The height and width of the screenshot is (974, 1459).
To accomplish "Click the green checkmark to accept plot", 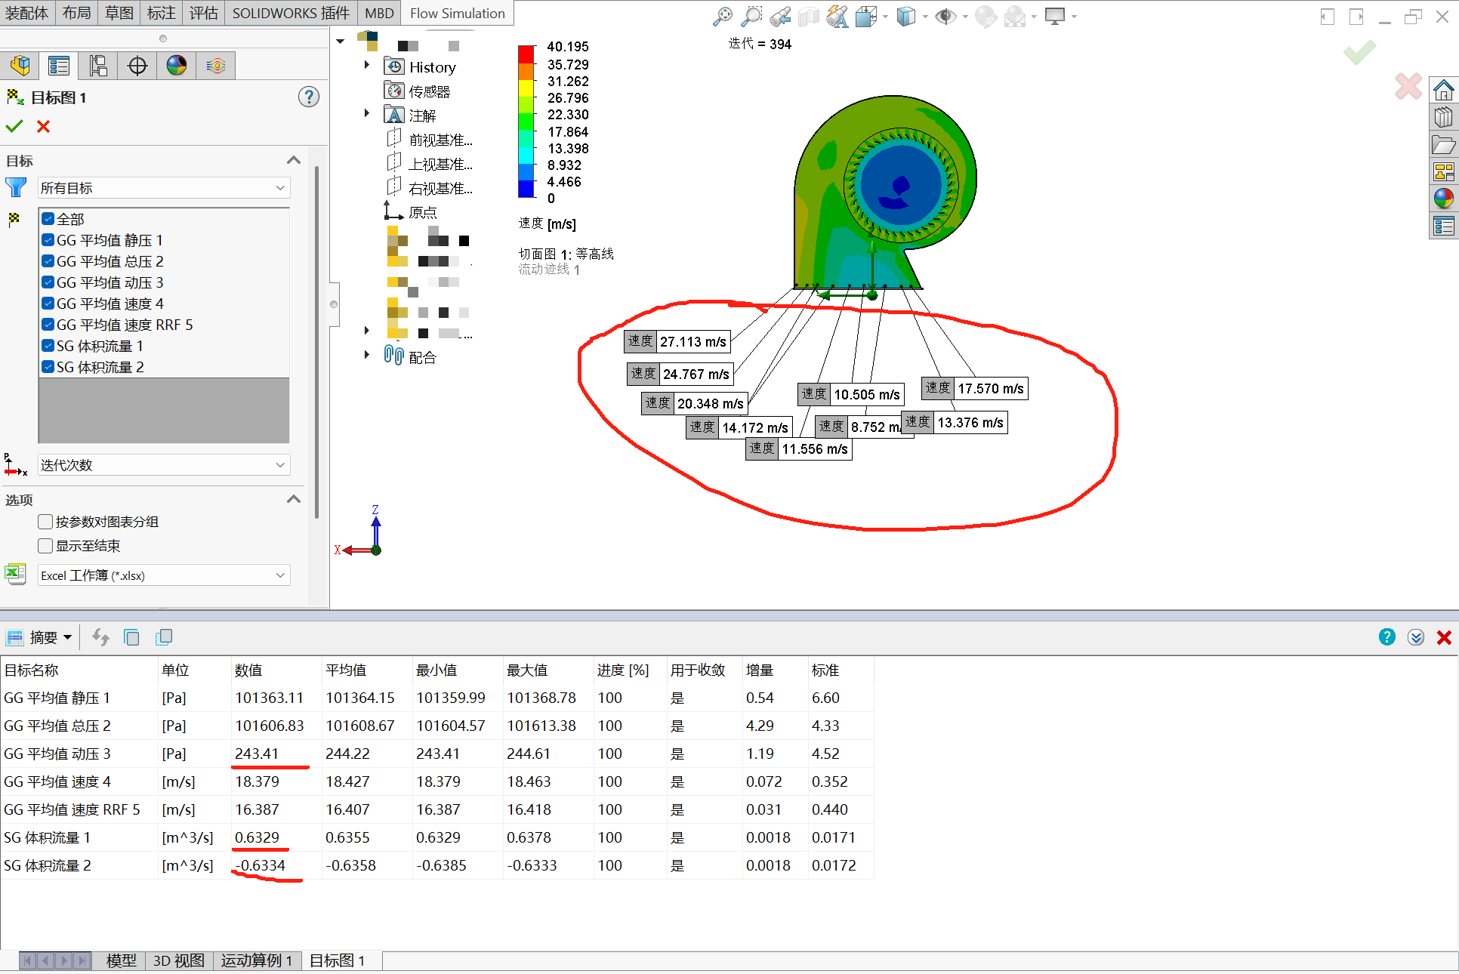I will pos(14,126).
